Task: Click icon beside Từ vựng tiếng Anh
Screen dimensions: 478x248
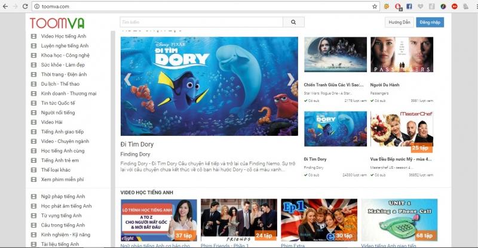Action: click(33, 216)
